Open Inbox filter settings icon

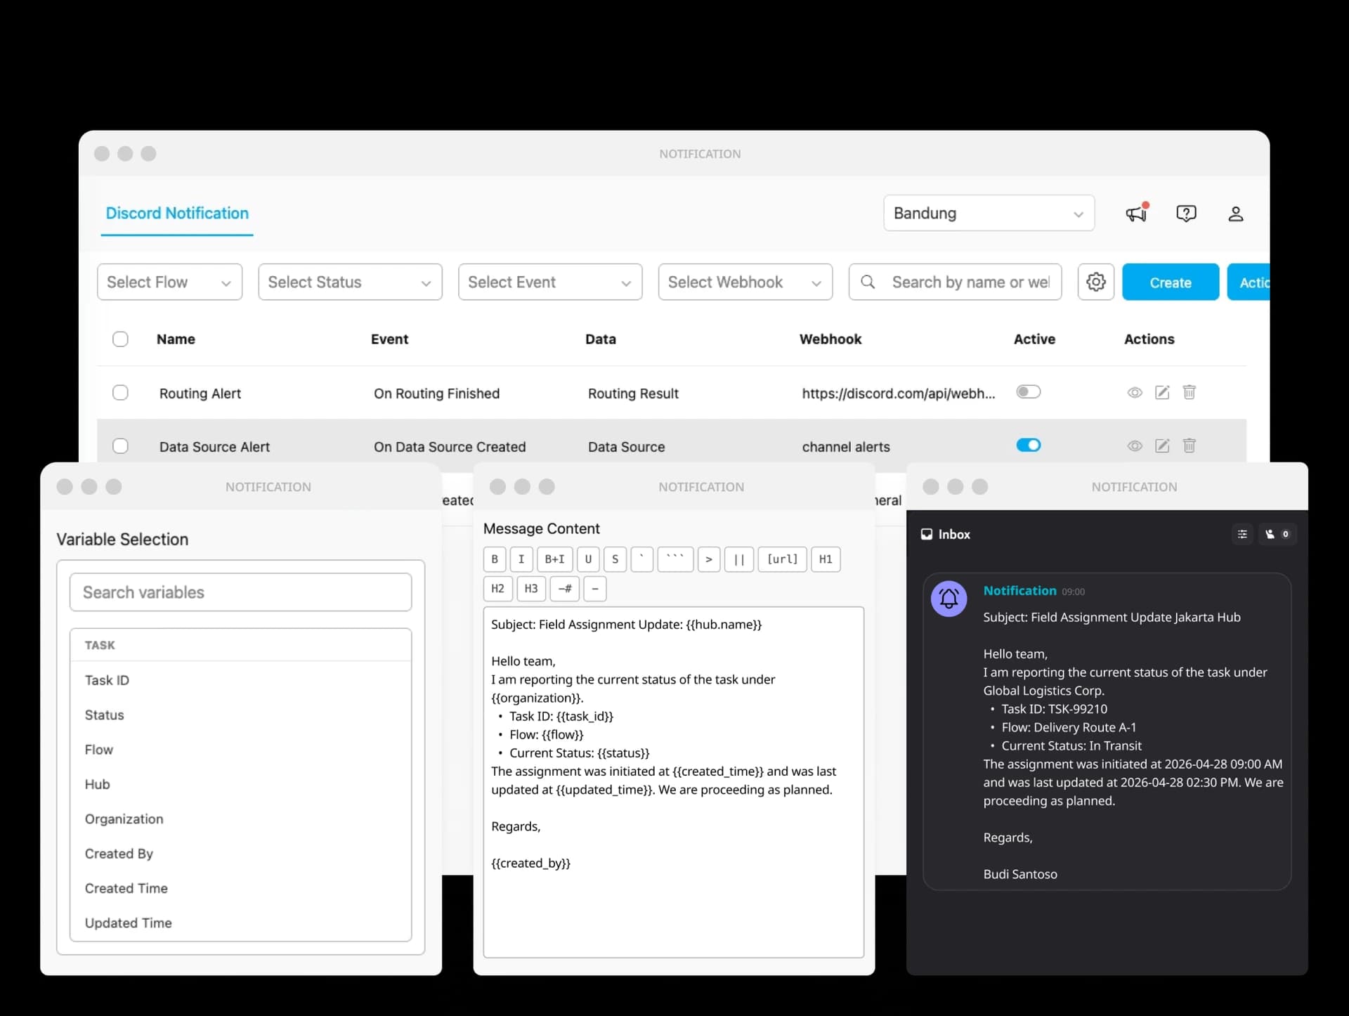(1242, 534)
